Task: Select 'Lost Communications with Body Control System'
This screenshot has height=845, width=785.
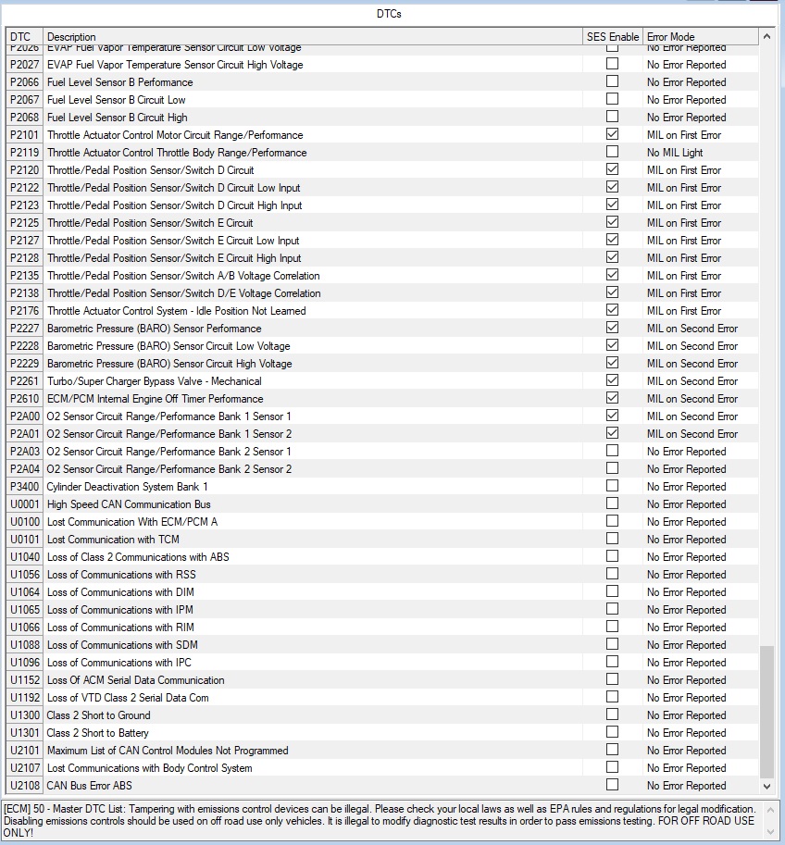Action: pyautogui.click(x=149, y=768)
